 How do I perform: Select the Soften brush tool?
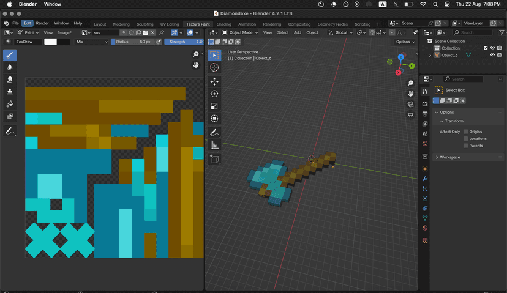point(10,67)
